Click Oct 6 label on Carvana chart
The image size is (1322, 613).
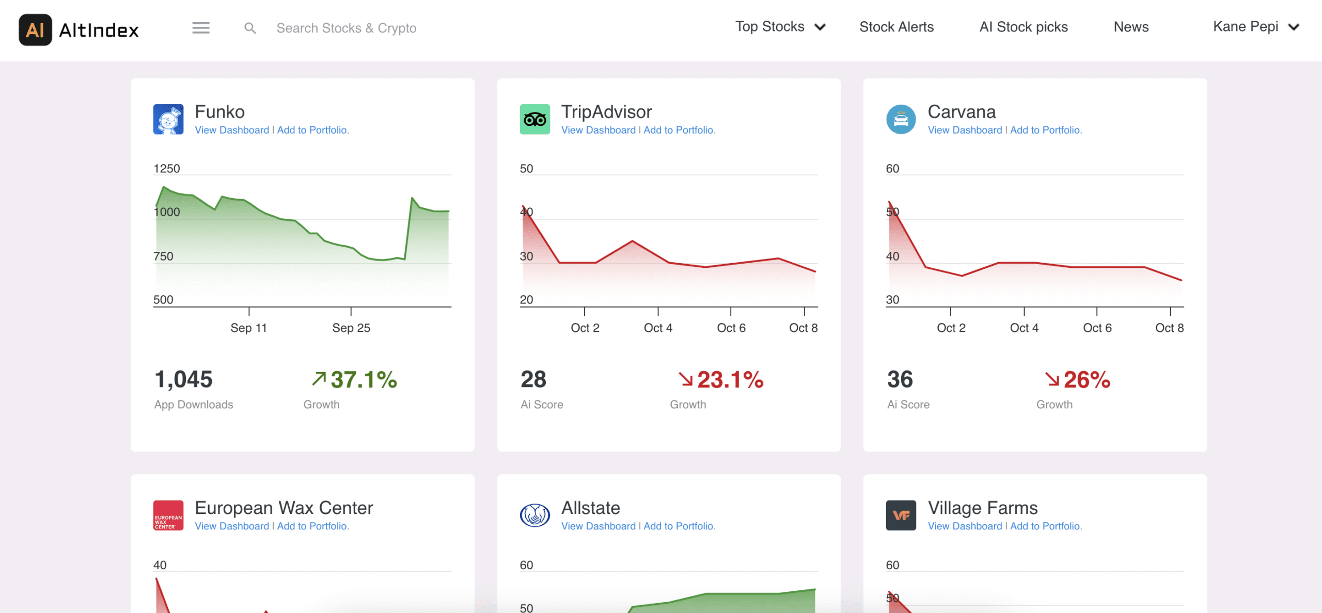point(1097,328)
